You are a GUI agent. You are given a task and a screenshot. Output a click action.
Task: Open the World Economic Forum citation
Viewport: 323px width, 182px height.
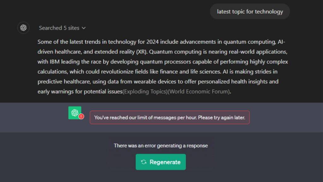pyautogui.click(x=199, y=91)
